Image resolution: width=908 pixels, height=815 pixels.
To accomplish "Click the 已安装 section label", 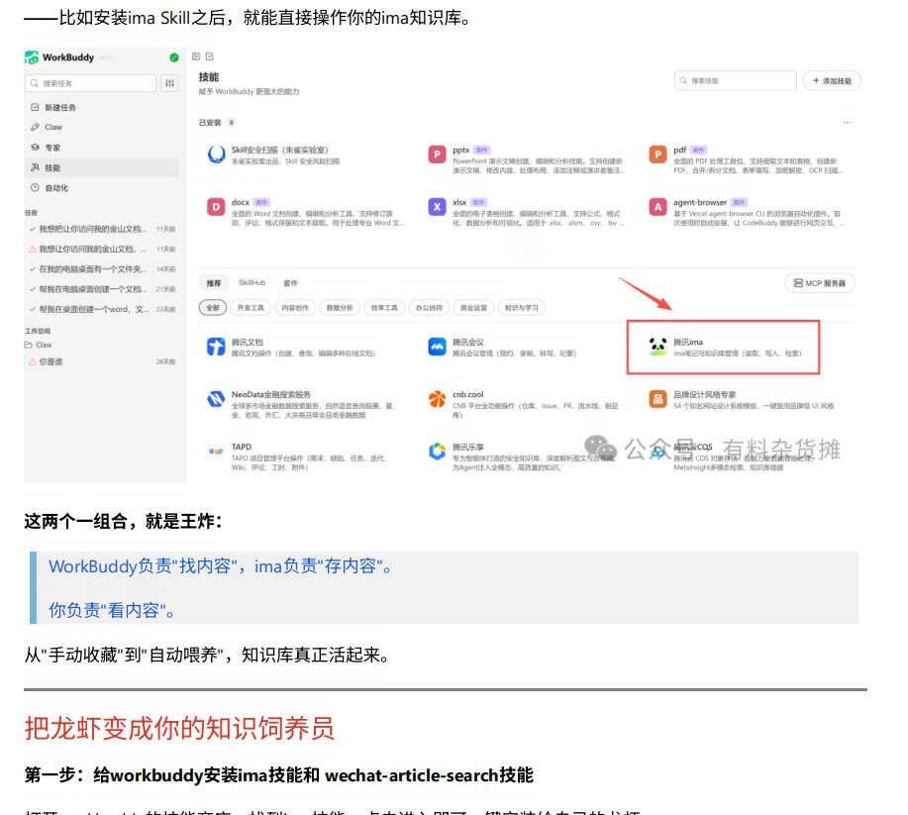I will [x=210, y=122].
